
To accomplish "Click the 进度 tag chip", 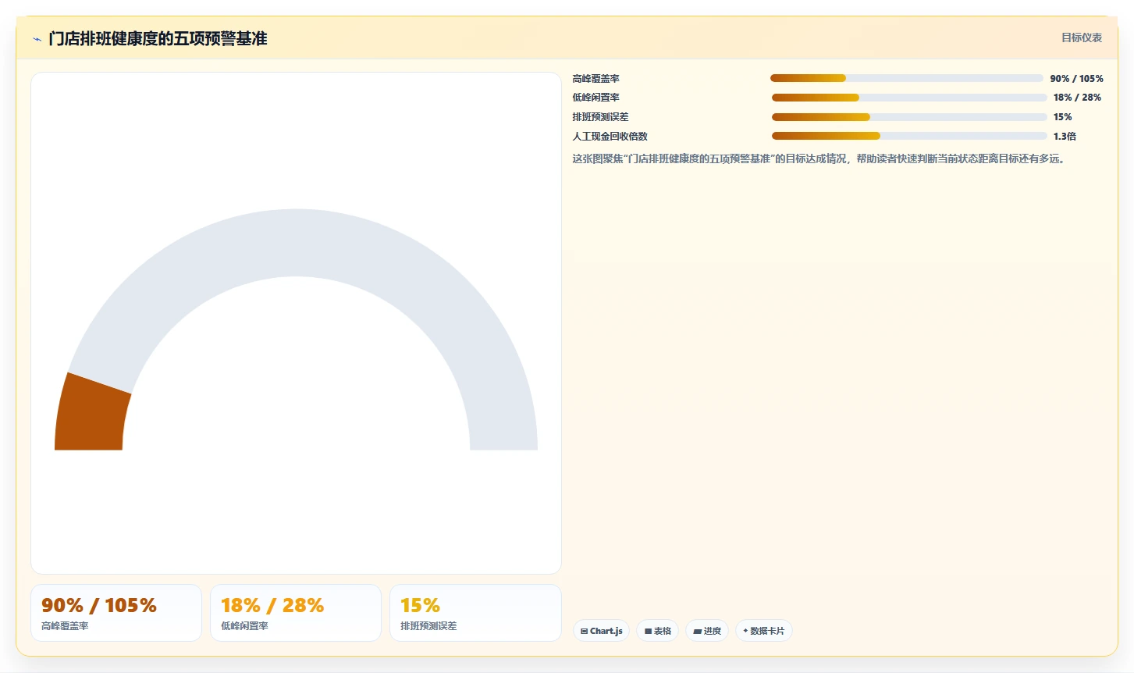I will [707, 631].
